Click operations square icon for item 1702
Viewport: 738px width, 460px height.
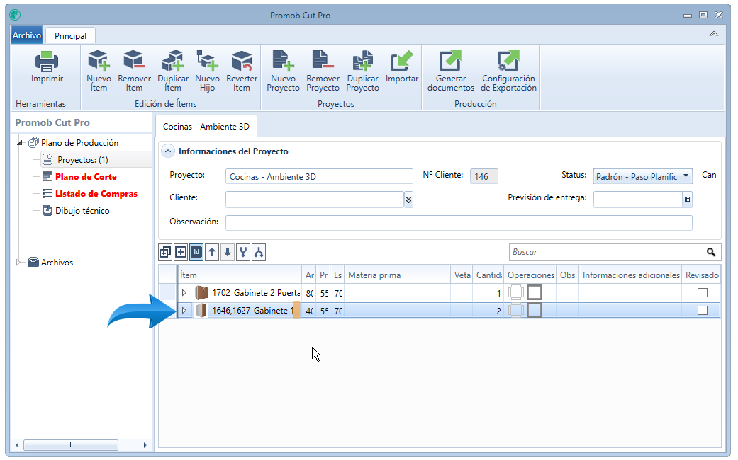(x=535, y=292)
